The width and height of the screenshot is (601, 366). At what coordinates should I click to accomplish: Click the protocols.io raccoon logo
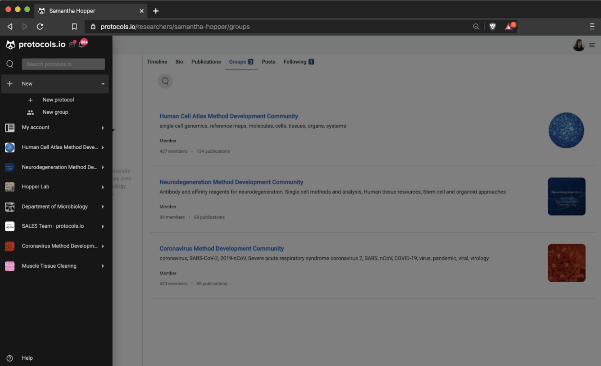coord(10,44)
